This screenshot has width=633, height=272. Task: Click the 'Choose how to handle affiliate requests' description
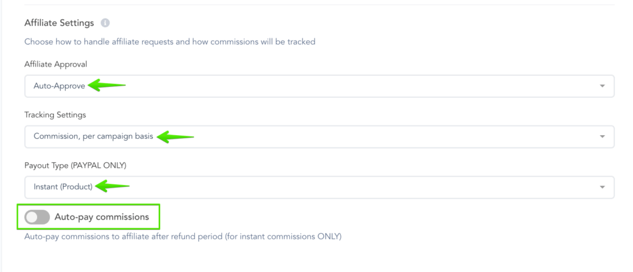click(169, 42)
